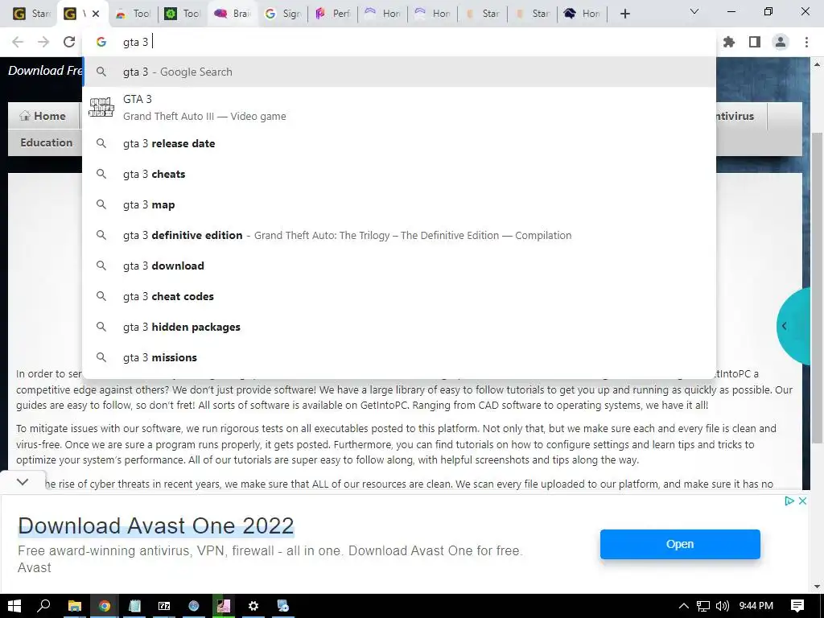This screenshot has height=618, width=824.
Task: Click the Open button in Avast ad
Action: 680,544
